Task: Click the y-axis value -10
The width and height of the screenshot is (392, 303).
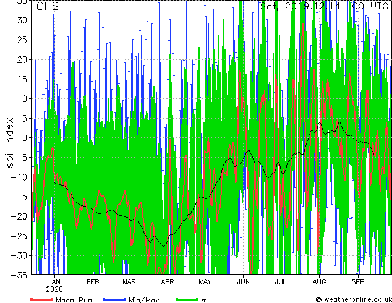Action: pos(19,177)
